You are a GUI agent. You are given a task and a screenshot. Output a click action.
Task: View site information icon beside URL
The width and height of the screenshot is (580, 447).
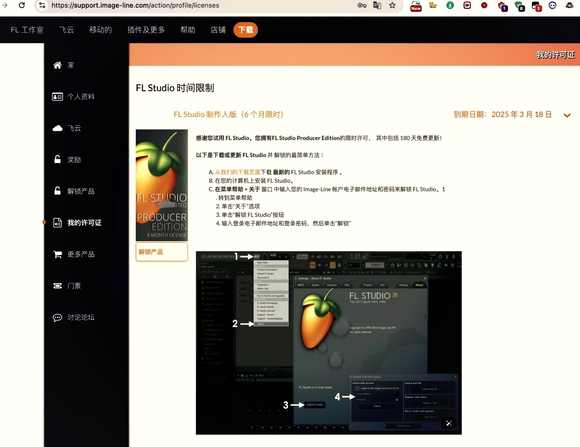coord(42,5)
